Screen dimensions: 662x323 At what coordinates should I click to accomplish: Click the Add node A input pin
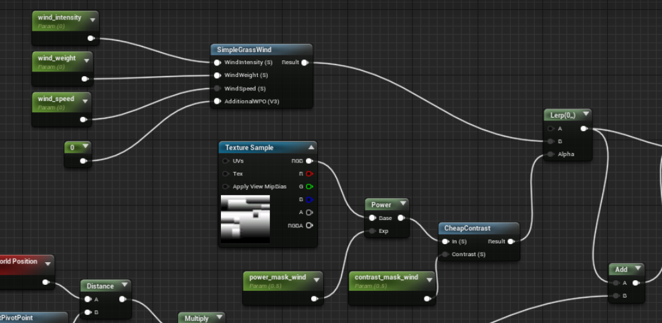(x=616, y=283)
